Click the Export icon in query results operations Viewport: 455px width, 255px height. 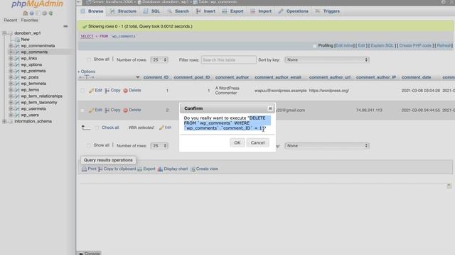139,169
